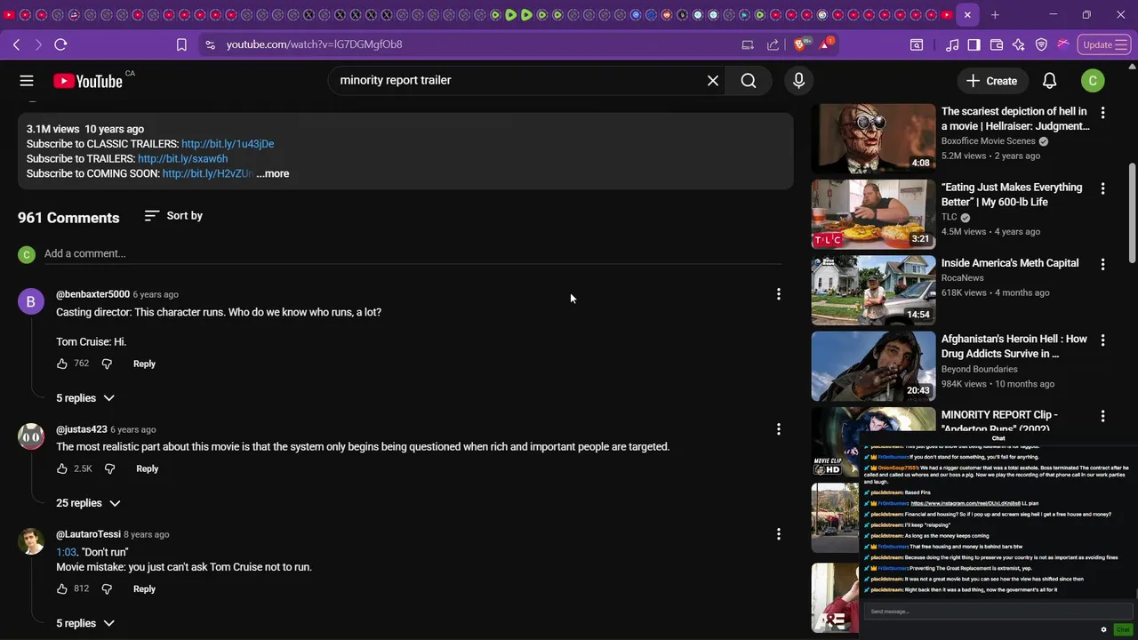
Task: Open the bit.ly/sxaw6h TRAILERS link
Action: click(x=182, y=159)
